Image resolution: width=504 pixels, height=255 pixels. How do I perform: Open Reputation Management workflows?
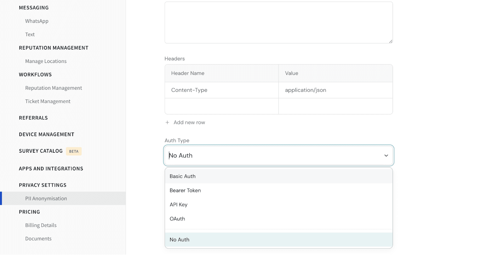pos(54,88)
